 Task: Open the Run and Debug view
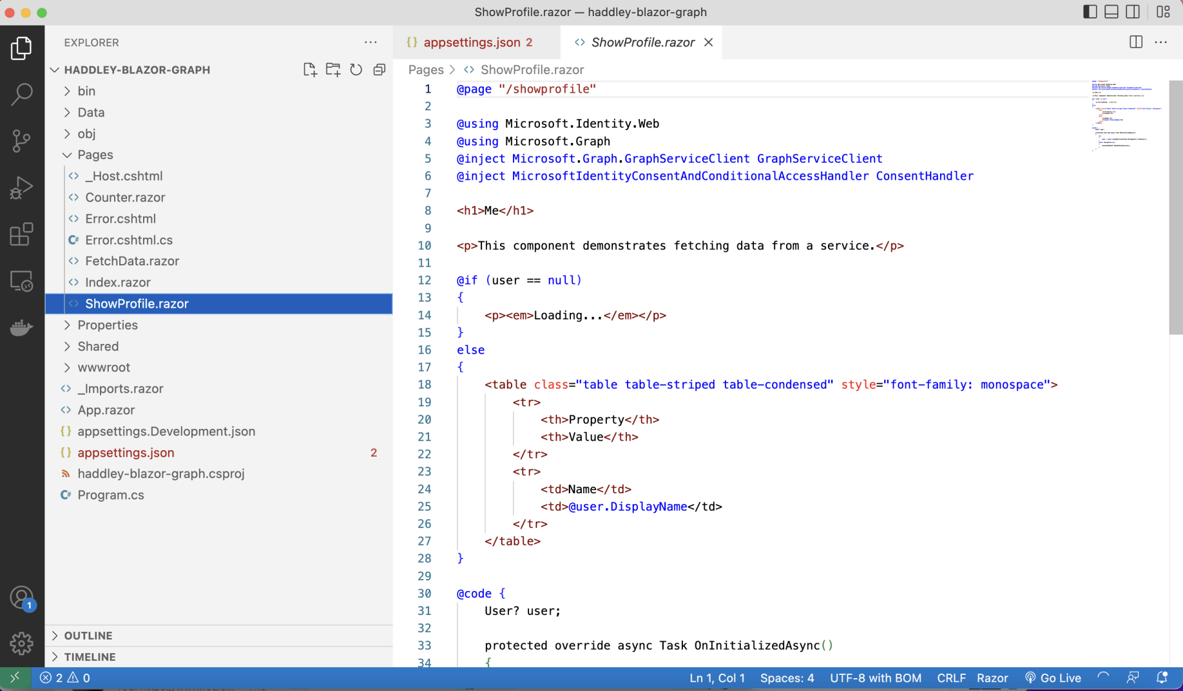pyautogui.click(x=22, y=187)
